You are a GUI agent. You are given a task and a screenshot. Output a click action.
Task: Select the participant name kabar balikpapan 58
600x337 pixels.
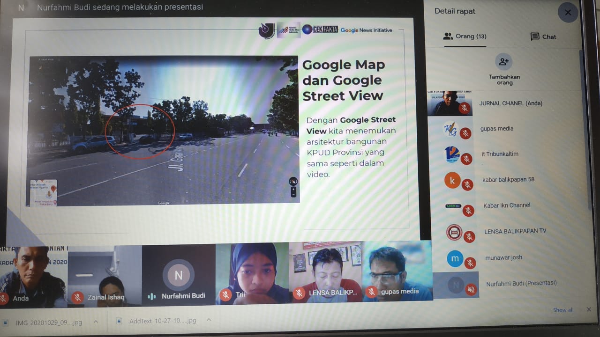(x=508, y=179)
